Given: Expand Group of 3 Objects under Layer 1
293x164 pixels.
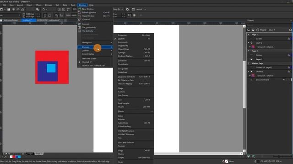Looking at the screenshot, I should [x=250, y=47].
